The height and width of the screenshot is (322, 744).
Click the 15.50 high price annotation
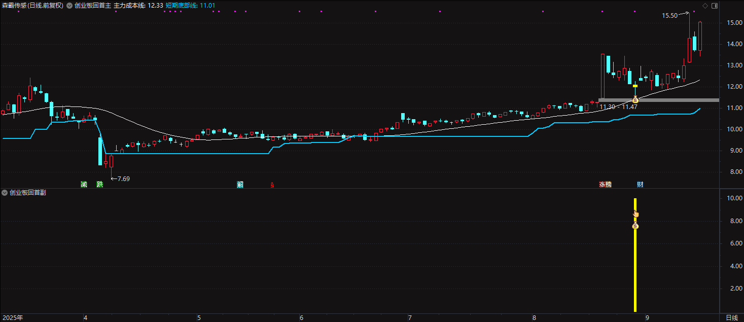[669, 16]
